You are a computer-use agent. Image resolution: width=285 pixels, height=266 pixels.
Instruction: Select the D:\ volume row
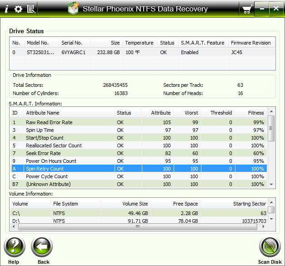138,221
